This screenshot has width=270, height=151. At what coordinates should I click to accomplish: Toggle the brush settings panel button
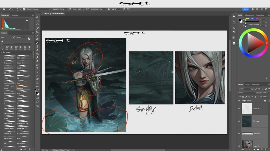coord(24,9)
